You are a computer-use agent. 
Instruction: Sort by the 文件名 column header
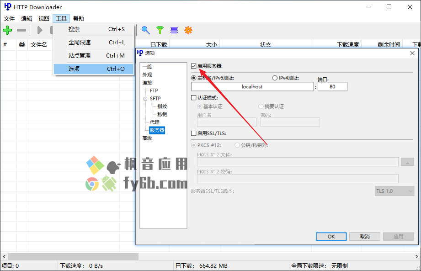point(39,44)
